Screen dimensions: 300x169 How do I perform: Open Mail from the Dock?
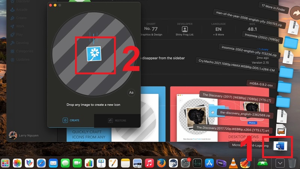coord(53,163)
